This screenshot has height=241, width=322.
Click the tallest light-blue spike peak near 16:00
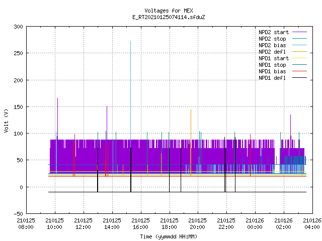[130, 41]
